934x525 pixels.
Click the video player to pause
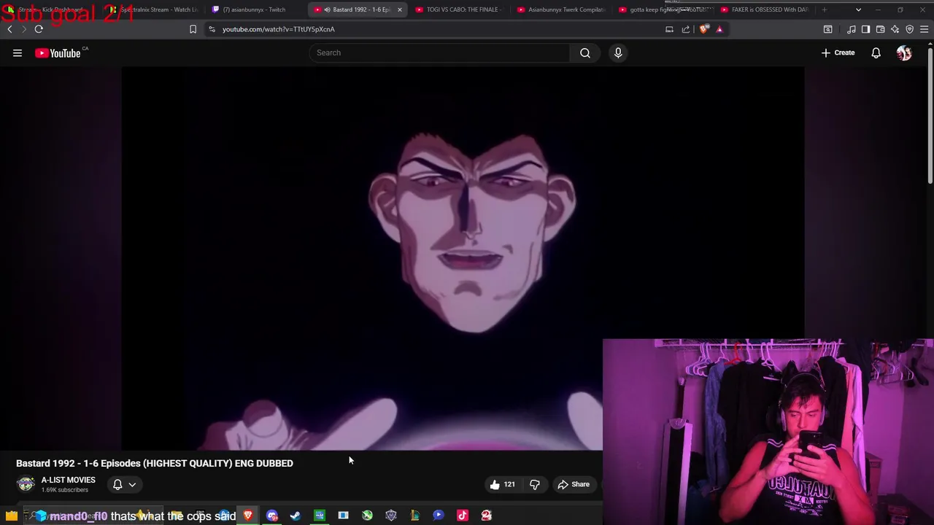pyautogui.click(x=463, y=259)
